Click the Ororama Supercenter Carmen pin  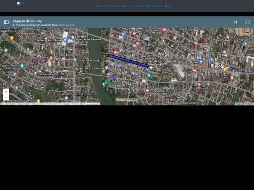73,38
